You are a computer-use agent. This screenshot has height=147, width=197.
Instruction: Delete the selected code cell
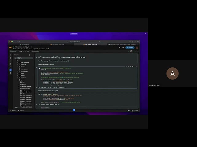[133, 67]
